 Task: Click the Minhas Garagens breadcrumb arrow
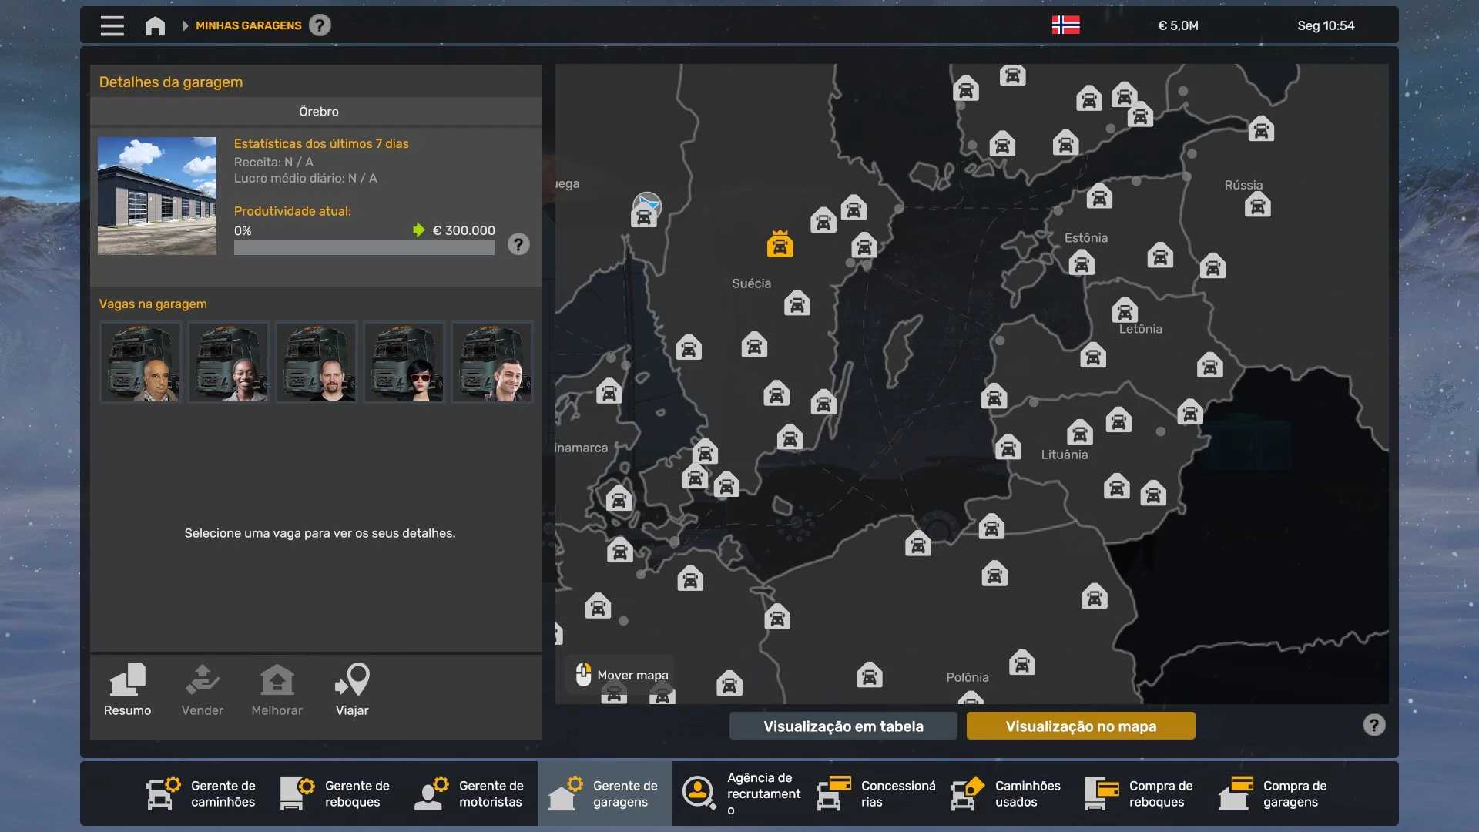point(185,25)
